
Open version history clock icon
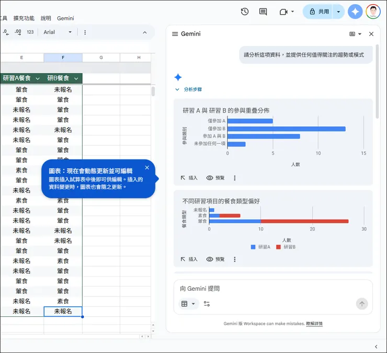(245, 12)
